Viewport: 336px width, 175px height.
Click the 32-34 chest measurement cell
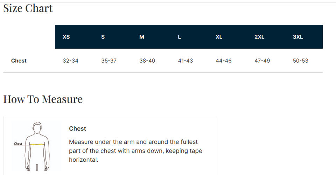pos(71,61)
